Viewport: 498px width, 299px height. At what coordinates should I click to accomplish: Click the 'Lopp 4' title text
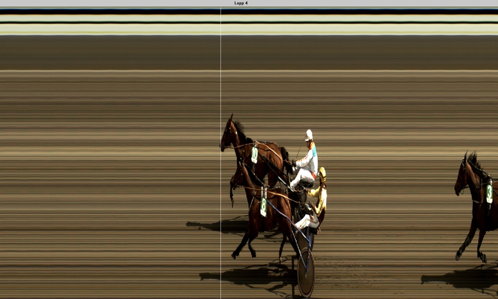click(x=241, y=3)
